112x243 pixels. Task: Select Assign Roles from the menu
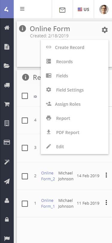click(75, 104)
